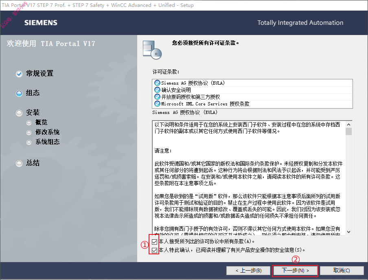Click the SIEMENS logo in the header
Viewport: 368px width, 280px height.
pyautogui.click(x=41, y=23)
